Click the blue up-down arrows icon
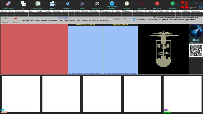 (201, 8)
